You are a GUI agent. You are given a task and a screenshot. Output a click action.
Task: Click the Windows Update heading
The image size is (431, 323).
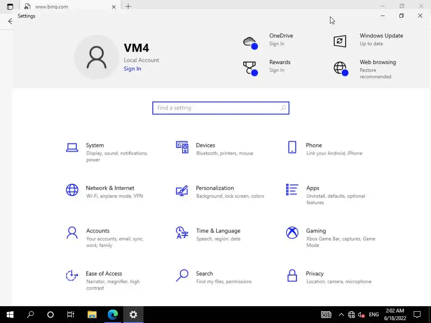point(381,36)
